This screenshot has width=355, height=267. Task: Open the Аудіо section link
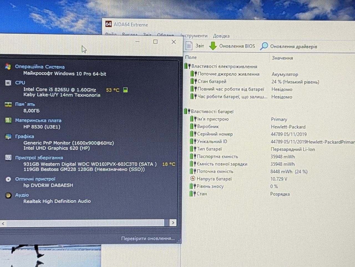(22, 195)
